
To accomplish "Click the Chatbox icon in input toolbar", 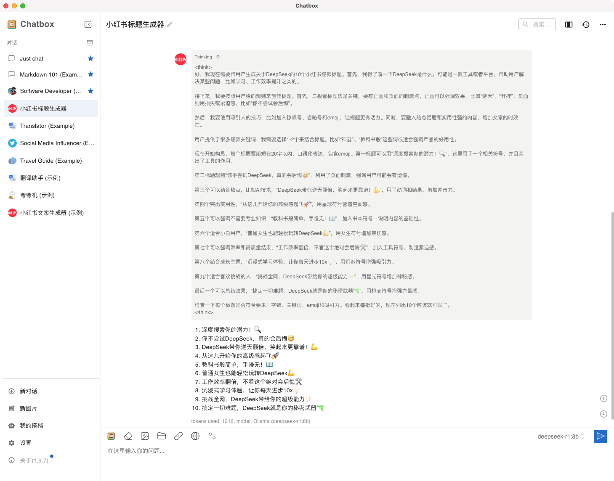I will [x=111, y=436].
